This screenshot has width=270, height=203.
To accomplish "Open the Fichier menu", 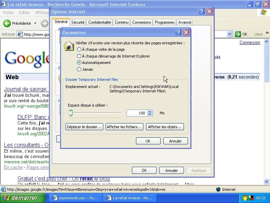I will point(8,13).
